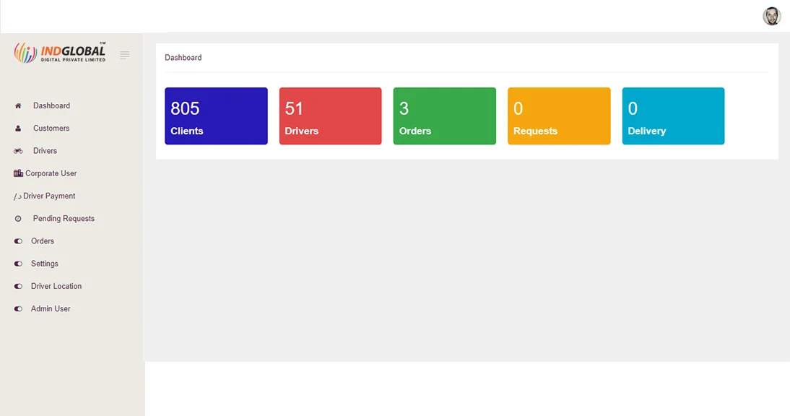Click the Indglobal logo
790x416 pixels.
point(60,53)
